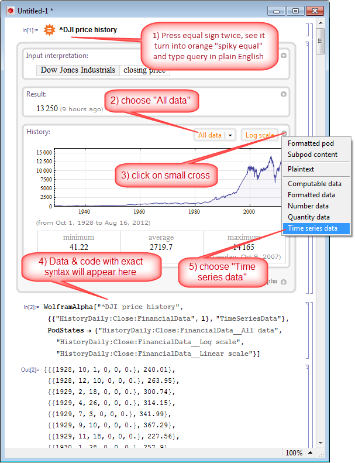Click the date range text from Oct 1, 1928

click(93, 223)
